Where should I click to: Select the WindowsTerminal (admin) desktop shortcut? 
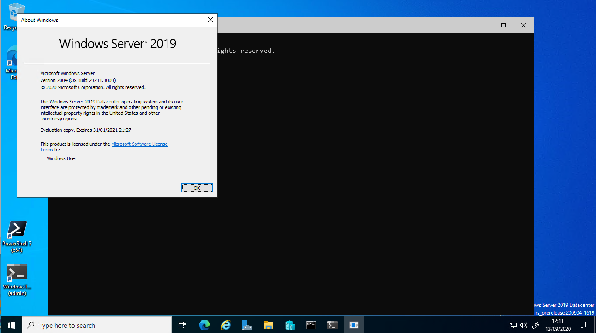pyautogui.click(x=17, y=280)
